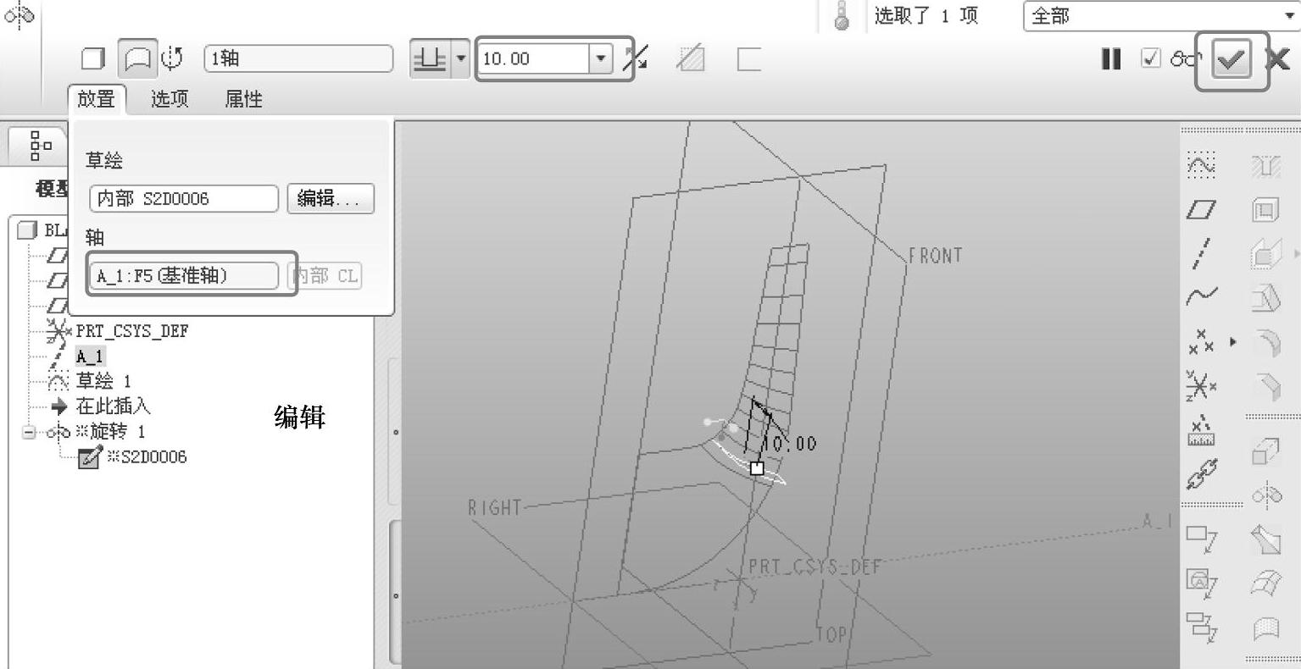
Task: Click the style surface tool icon
Action: (1266, 628)
